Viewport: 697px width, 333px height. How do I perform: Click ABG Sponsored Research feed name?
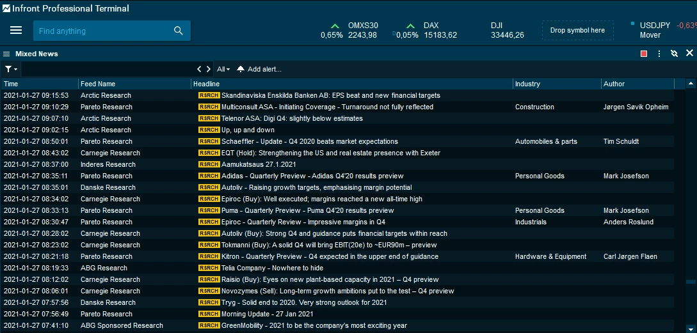click(122, 325)
